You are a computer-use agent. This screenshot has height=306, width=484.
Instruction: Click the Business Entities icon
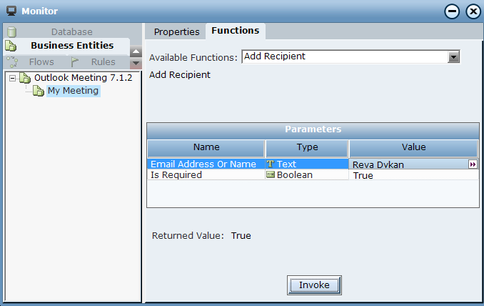tap(11, 46)
